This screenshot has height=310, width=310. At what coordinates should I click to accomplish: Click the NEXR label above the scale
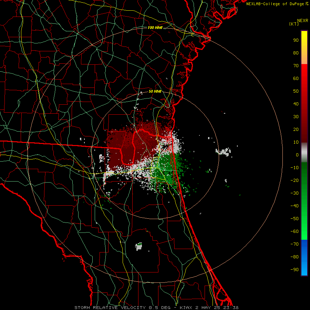pos(302,21)
